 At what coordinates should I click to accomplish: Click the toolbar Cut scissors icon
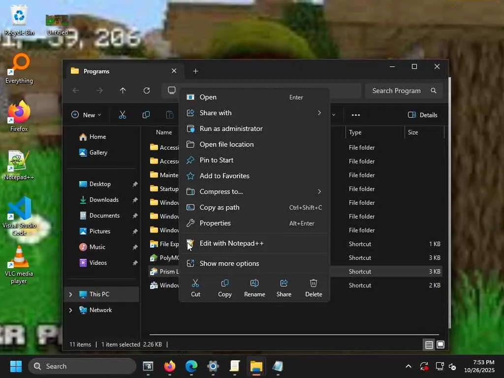pyautogui.click(x=123, y=115)
